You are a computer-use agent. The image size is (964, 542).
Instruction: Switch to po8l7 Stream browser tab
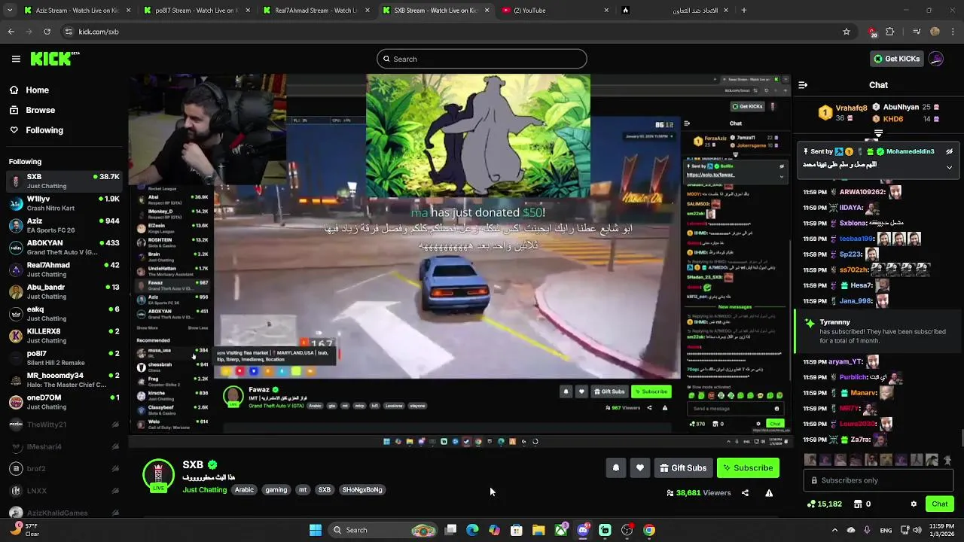(196, 11)
